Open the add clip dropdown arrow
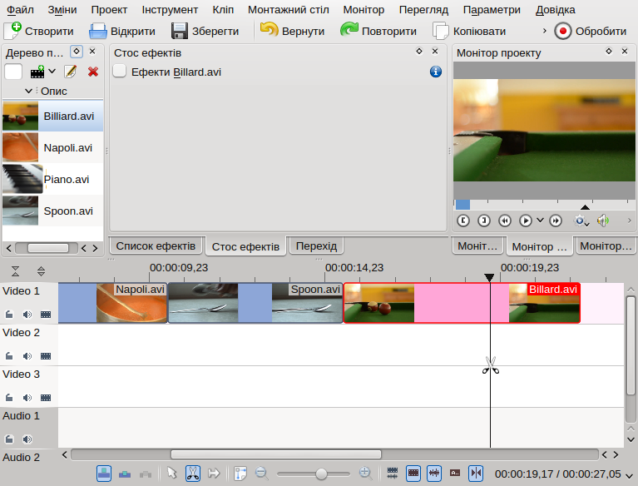Image resolution: width=638 pixels, height=486 pixels. tap(52, 72)
